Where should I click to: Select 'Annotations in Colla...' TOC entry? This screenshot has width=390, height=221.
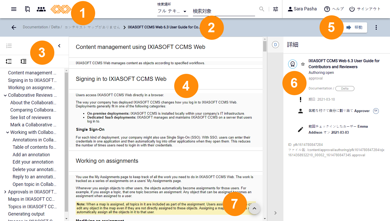point(35,140)
